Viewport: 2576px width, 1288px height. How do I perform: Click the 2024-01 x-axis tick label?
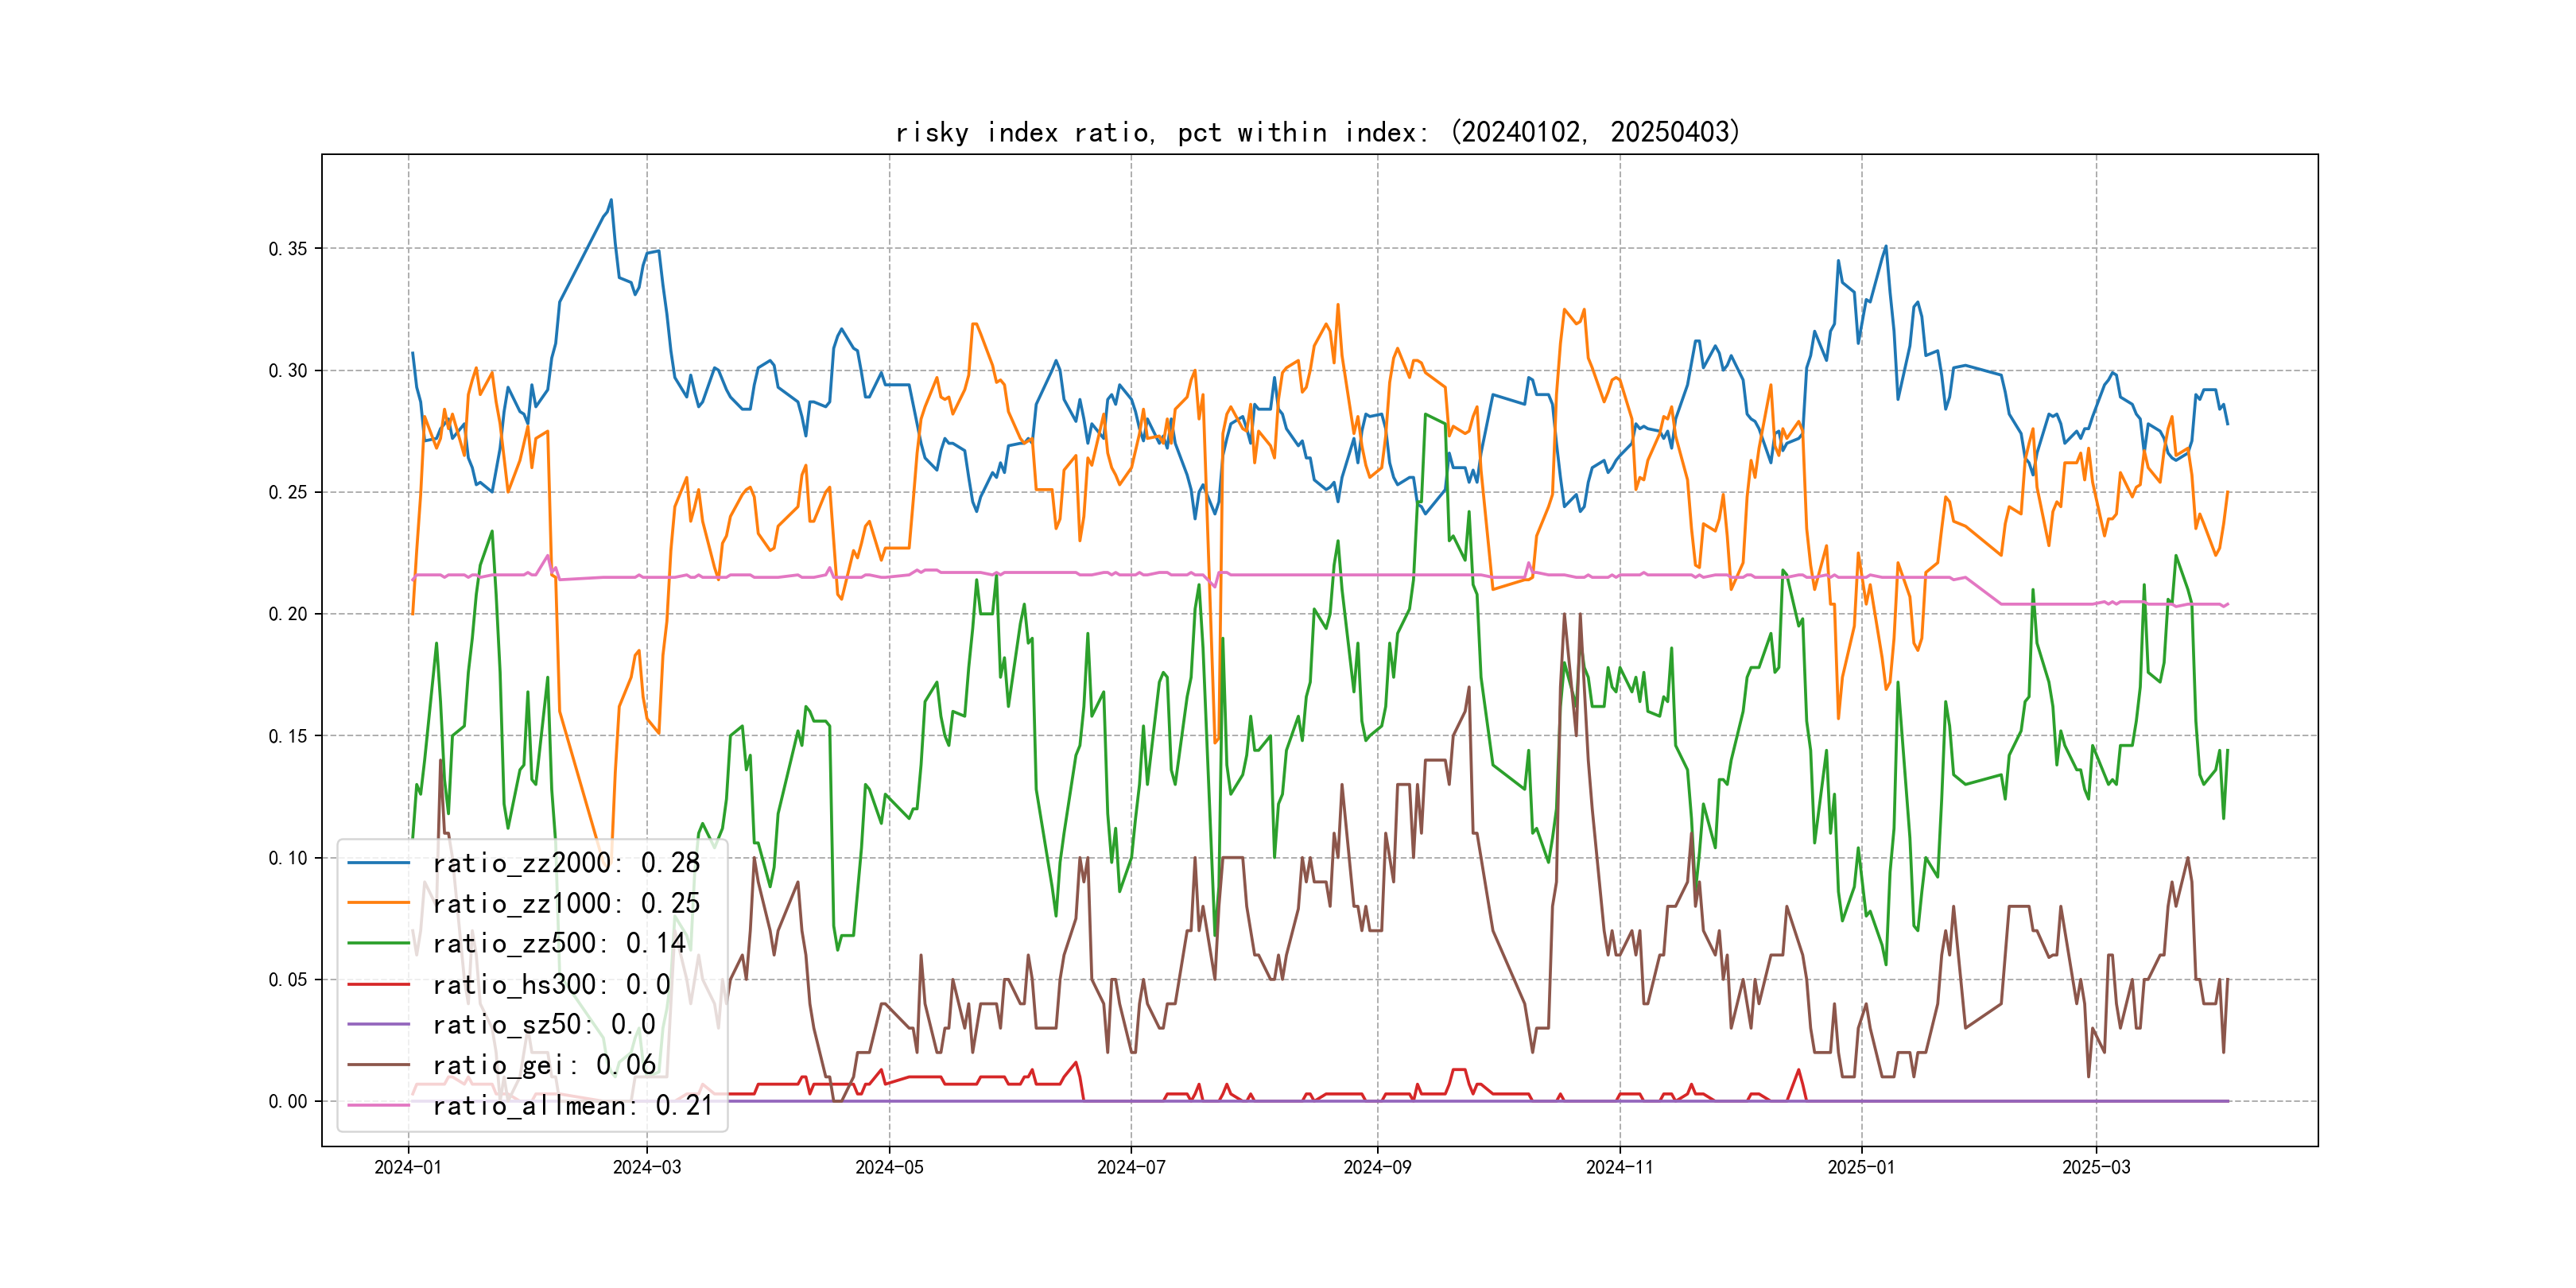(407, 1167)
